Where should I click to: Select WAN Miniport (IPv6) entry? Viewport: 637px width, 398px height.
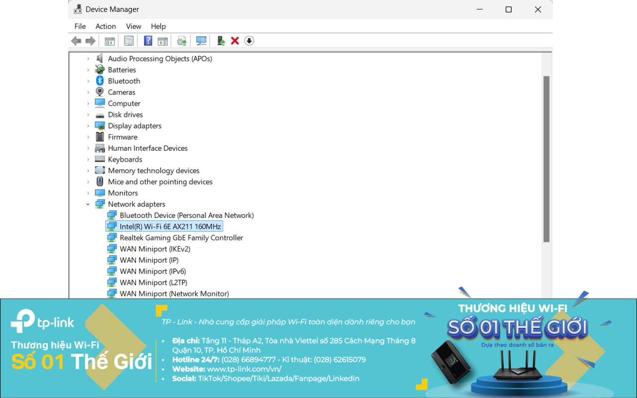153,271
